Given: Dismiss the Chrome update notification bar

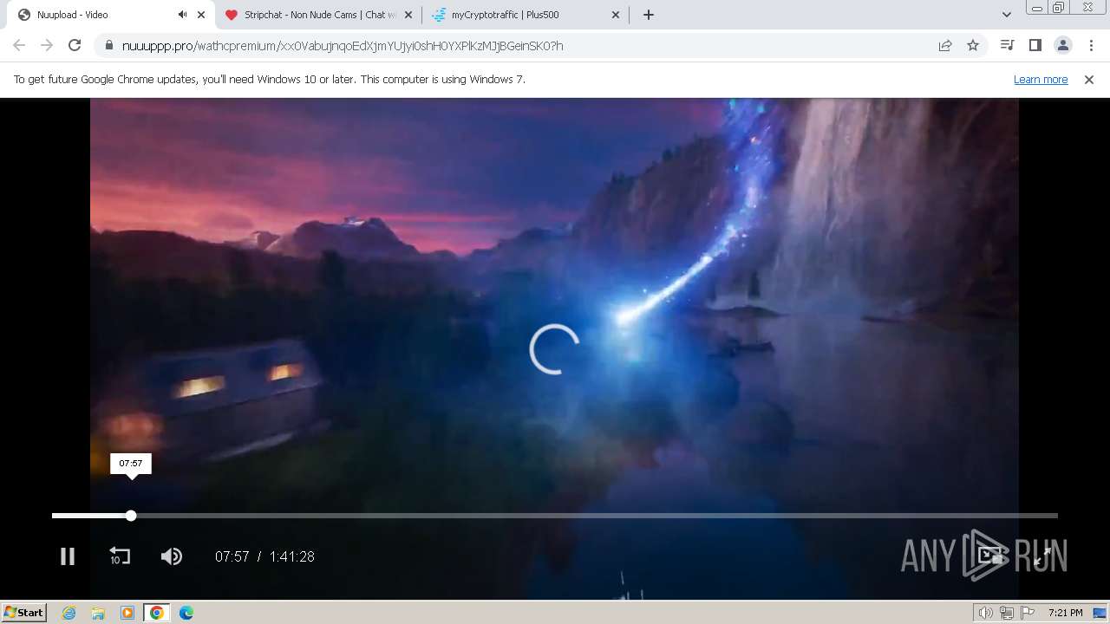Looking at the screenshot, I should 1089,79.
